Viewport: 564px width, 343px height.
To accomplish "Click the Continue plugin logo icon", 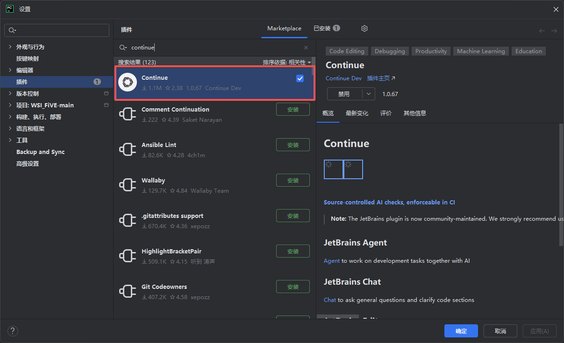I will [x=128, y=83].
